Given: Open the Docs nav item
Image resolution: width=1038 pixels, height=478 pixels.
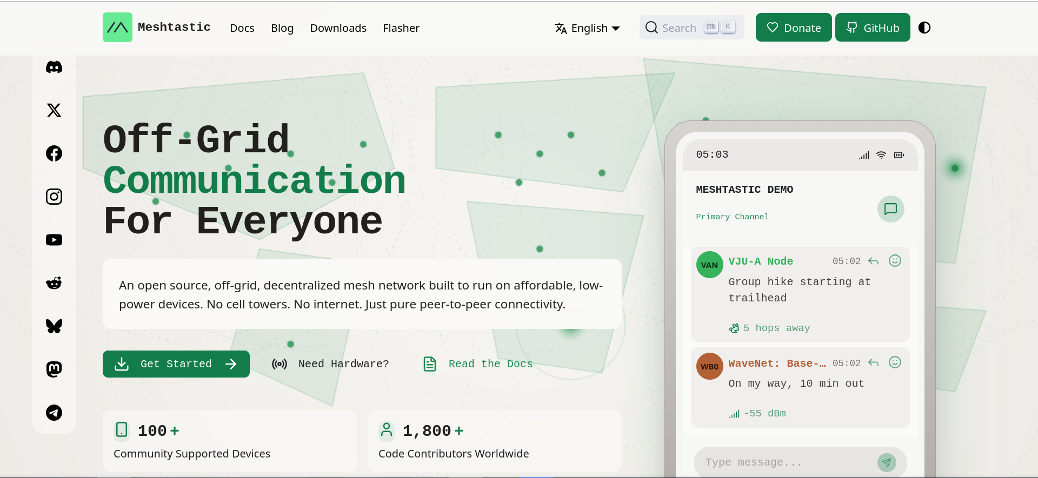Looking at the screenshot, I should [242, 28].
